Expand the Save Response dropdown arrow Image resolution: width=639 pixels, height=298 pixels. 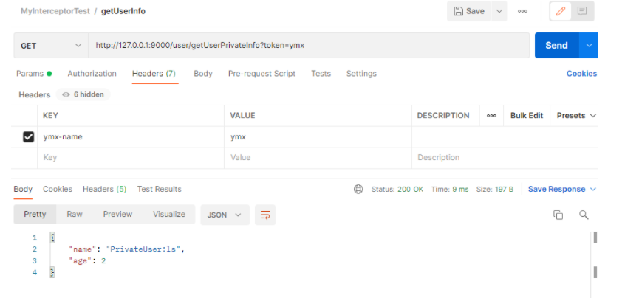coord(593,190)
